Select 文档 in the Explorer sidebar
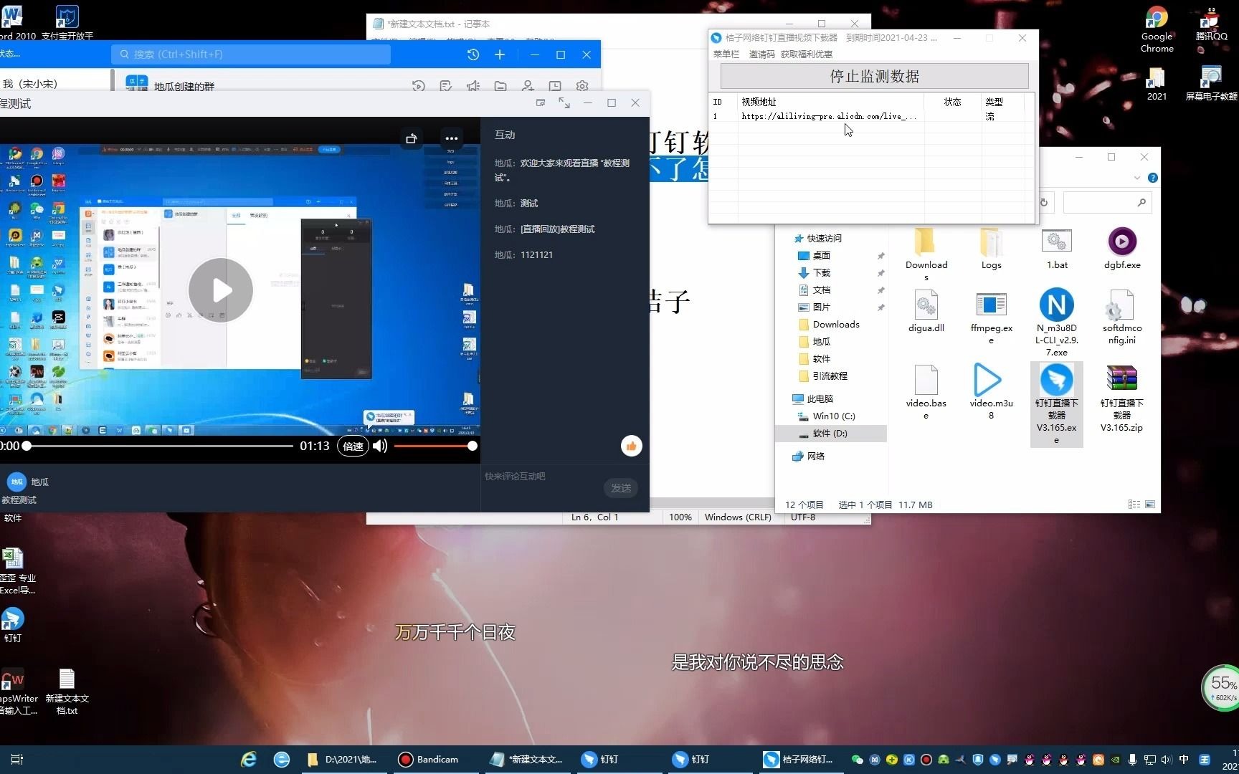1239x774 pixels. pyautogui.click(x=822, y=290)
